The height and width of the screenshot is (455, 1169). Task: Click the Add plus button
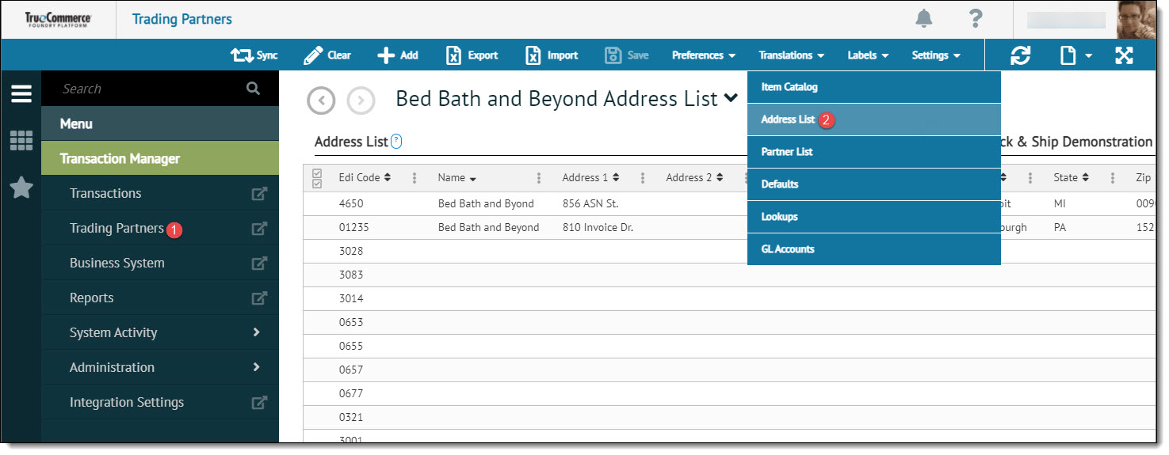point(397,55)
